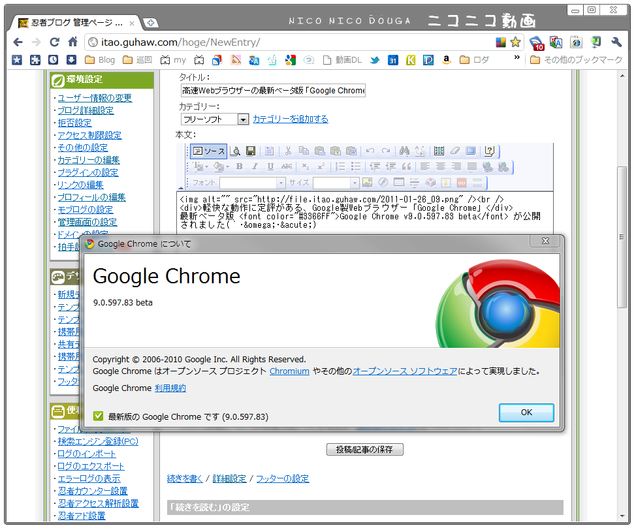Open a new tab with plus button
Image resolution: width=636 pixels, height=530 pixels.
point(150,23)
